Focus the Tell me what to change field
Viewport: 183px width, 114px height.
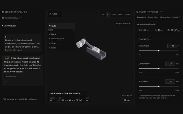coord(23,99)
